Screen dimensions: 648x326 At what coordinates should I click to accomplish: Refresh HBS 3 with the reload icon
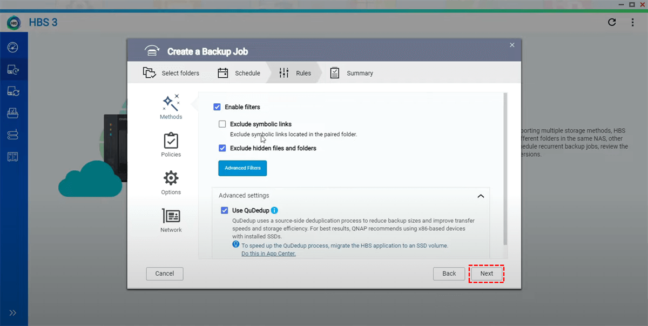click(612, 22)
